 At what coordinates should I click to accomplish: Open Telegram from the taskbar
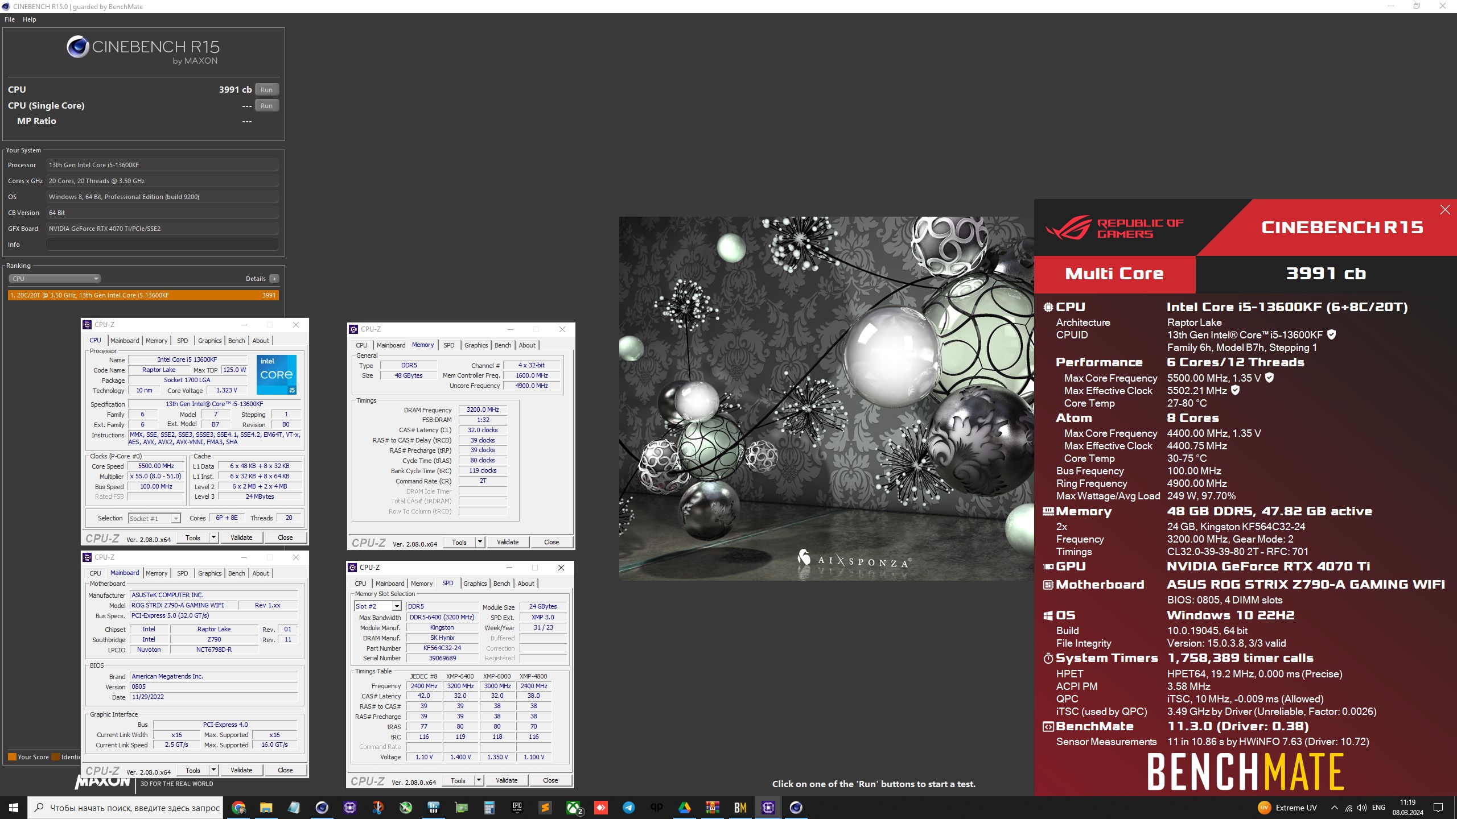(628, 807)
